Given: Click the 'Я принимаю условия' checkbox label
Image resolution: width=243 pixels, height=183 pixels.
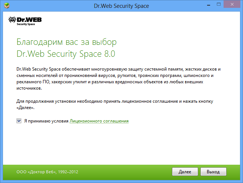Looking at the screenshot, I should pos(46,121).
